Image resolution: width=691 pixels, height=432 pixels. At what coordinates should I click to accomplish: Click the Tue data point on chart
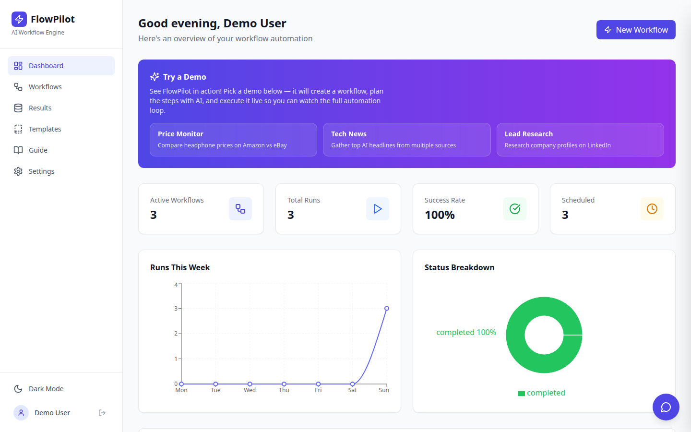[x=216, y=384]
